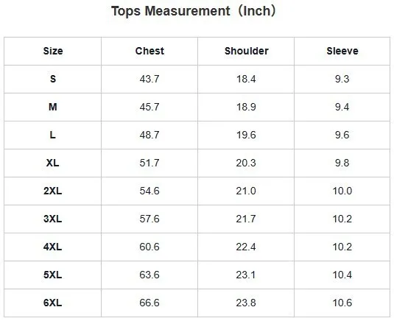Click sleeve value 9.8

coord(342,163)
